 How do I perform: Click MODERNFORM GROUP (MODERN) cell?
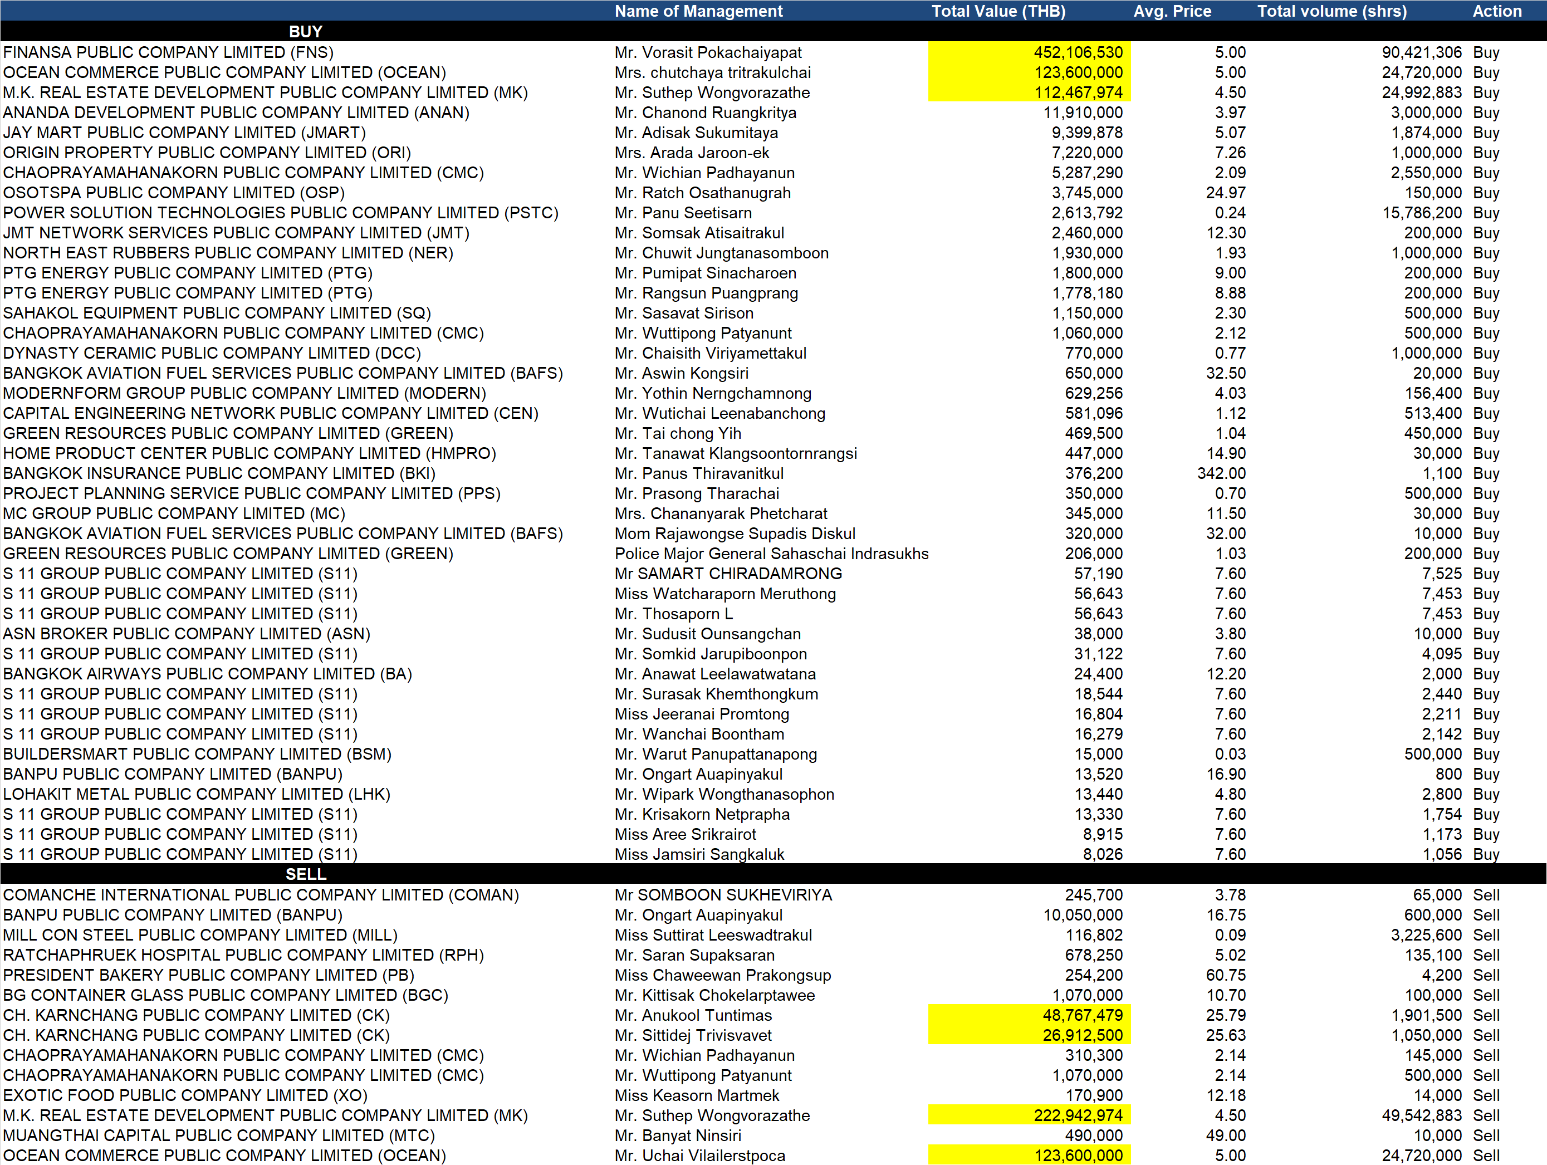245,393
